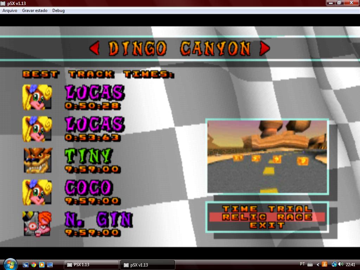Image resolution: width=360 pixels, height=270 pixels.
Task: Click the left arrow beside Dingo Canyon
Action: tap(94, 48)
